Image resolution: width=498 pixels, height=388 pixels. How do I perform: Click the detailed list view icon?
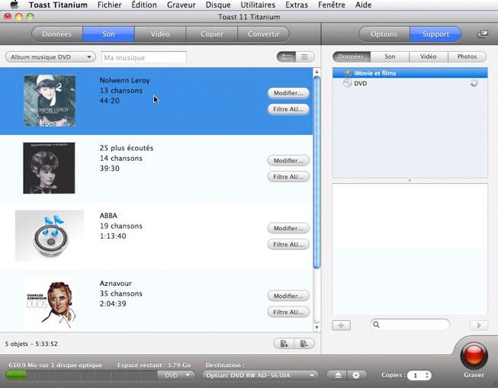click(x=287, y=57)
